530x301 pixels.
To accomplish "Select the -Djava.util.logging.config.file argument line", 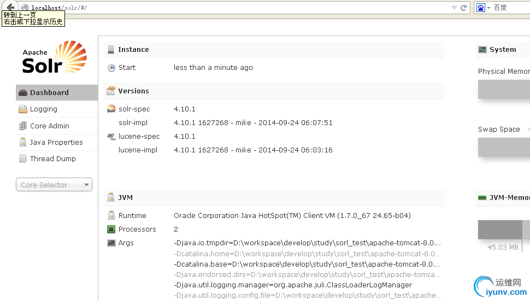I will pos(307,295).
